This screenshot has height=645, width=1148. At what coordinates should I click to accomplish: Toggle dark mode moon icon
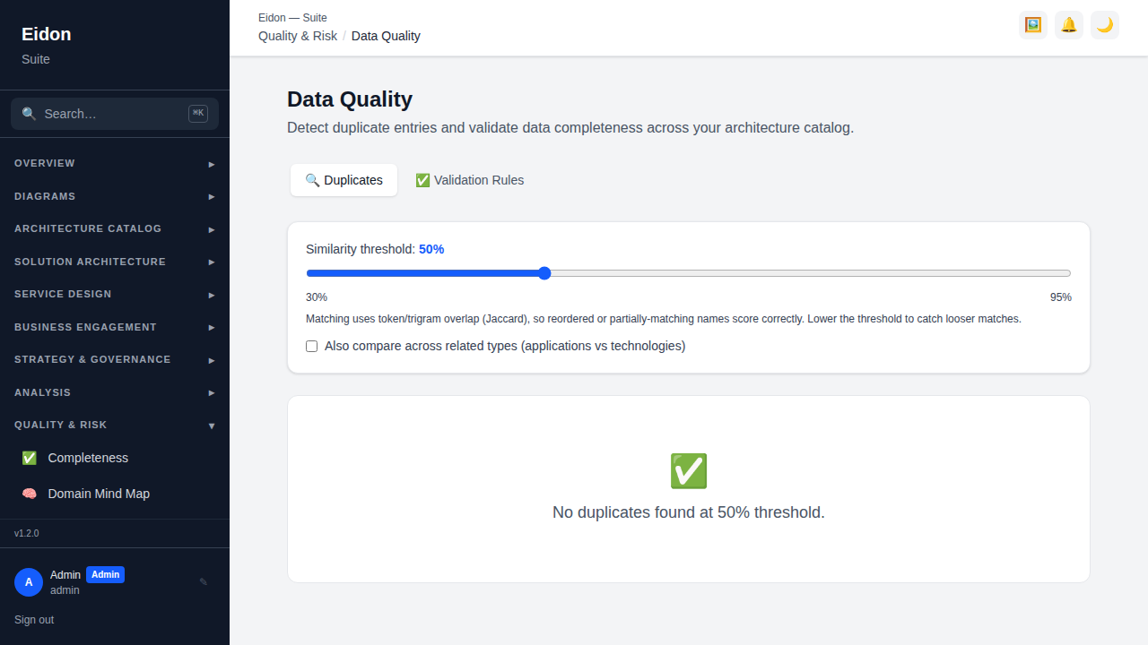click(1105, 25)
